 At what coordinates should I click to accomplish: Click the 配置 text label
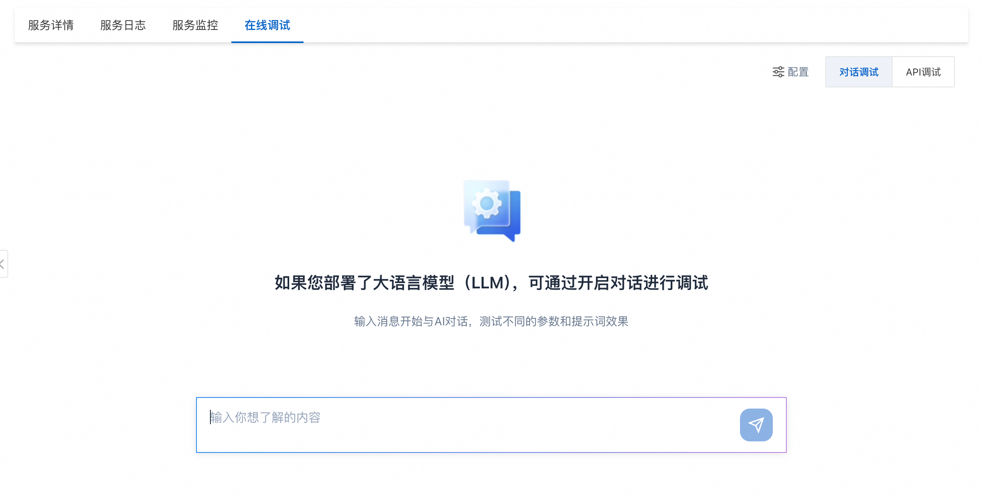(798, 72)
